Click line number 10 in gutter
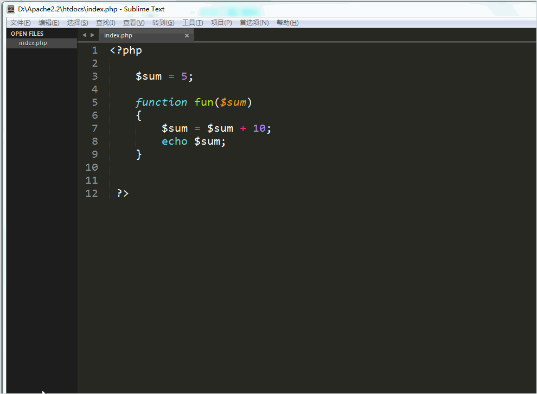Image resolution: width=537 pixels, height=394 pixels. (x=92, y=167)
